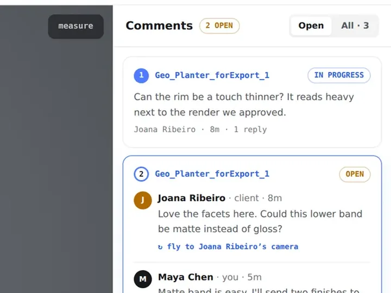This screenshot has height=293, width=391.
Task: Click the 'Love the facets here' comment text
Action: (x=260, y=221)
